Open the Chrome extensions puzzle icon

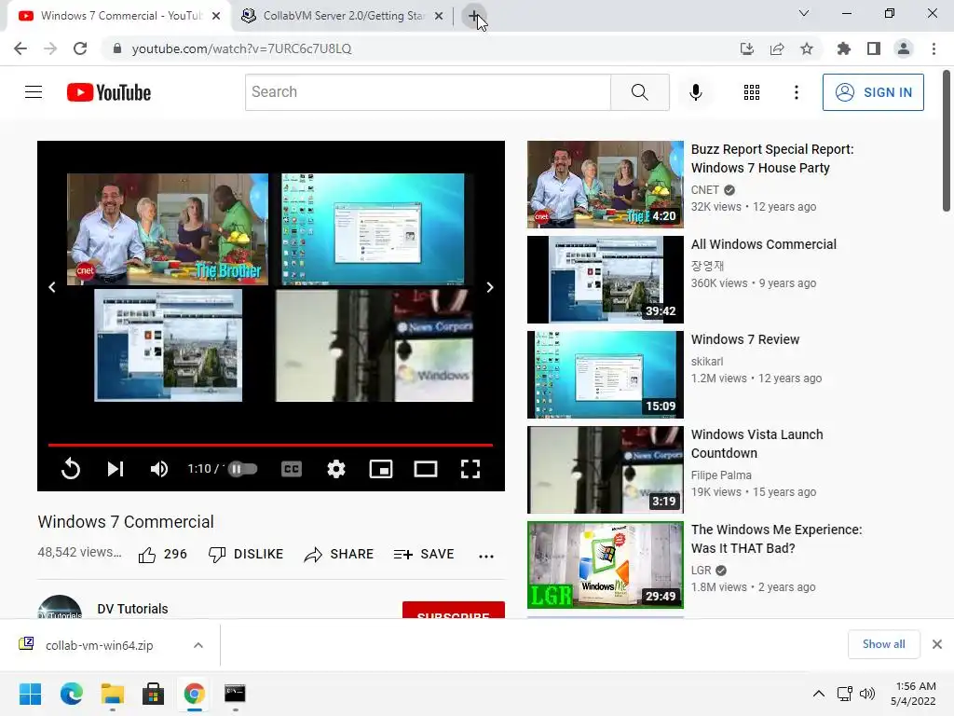coord(844,48)
